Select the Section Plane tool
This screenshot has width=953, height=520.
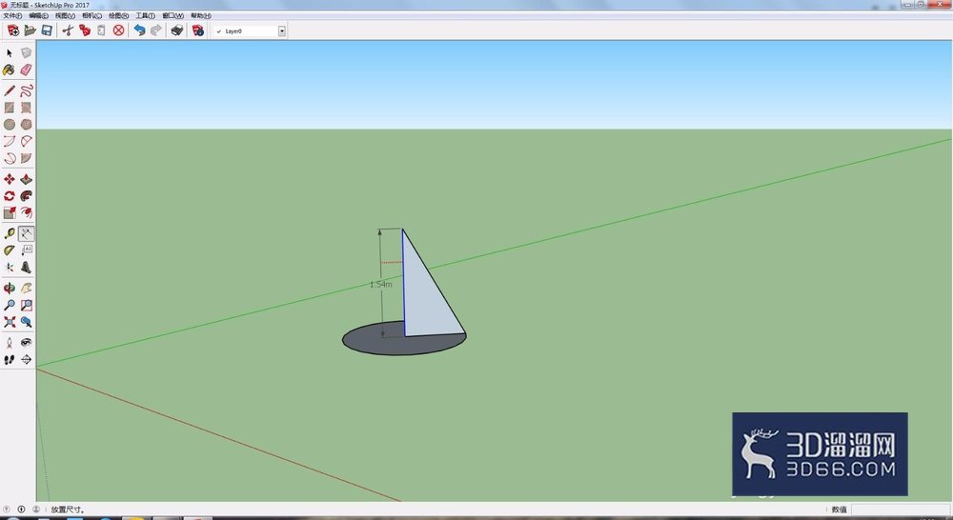click(x=26, y=360)
